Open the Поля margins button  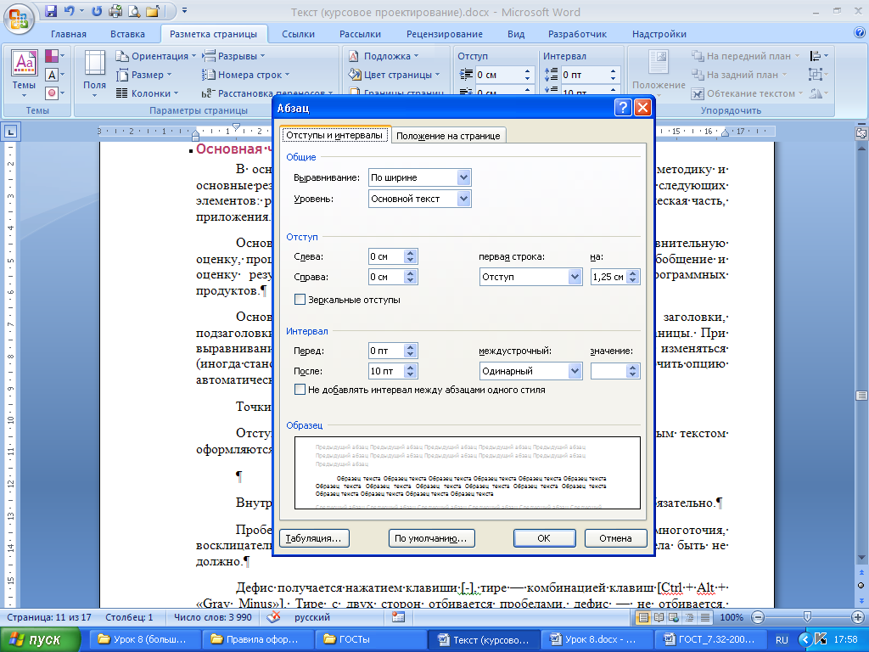tap(94, 75)
